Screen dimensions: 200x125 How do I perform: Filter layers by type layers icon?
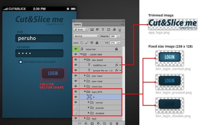[x=103, y=29]
